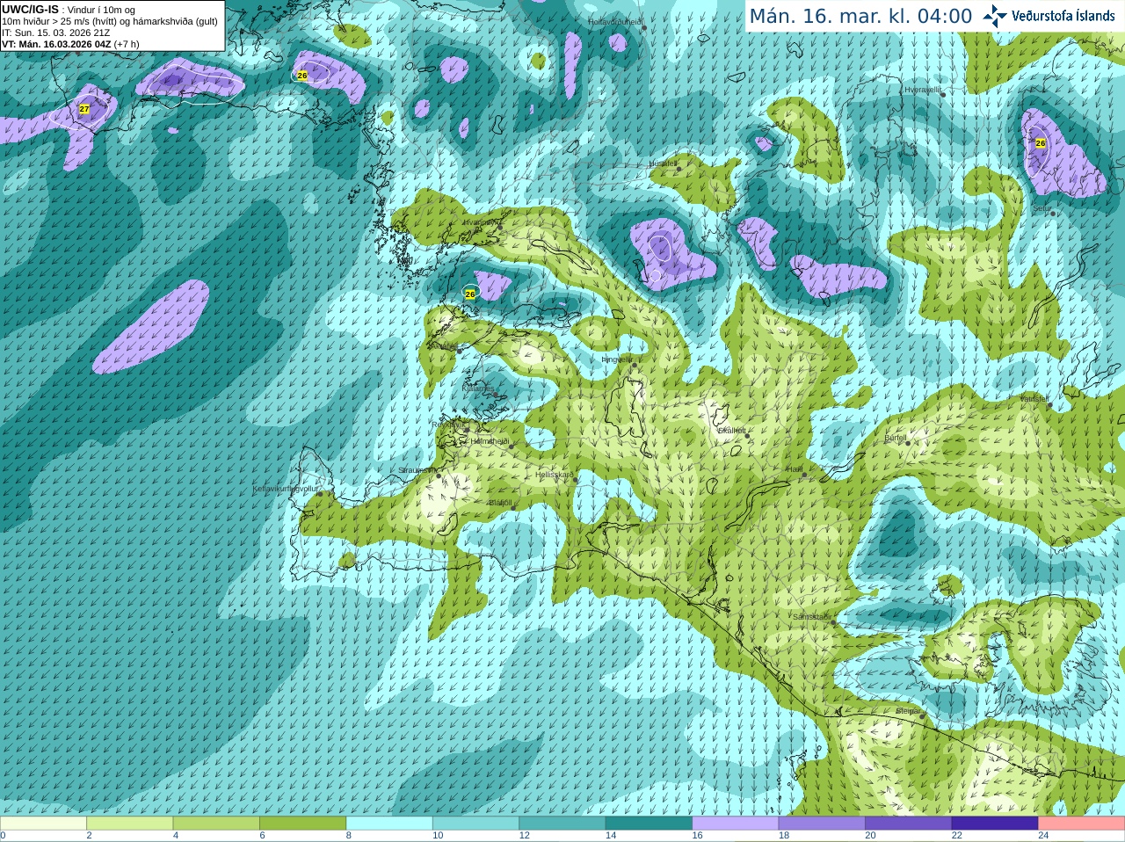The width and height of the screenshot is (1125, 842).
Task: Select the 12–14 m/s legend color
Action: (562, 824)
